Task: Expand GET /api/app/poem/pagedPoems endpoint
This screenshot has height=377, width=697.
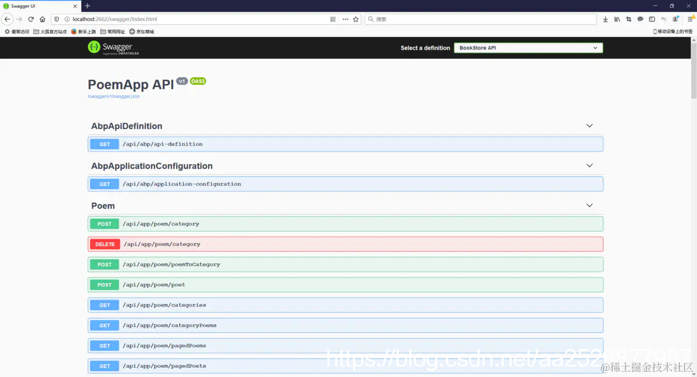Action: coord(346,346)
